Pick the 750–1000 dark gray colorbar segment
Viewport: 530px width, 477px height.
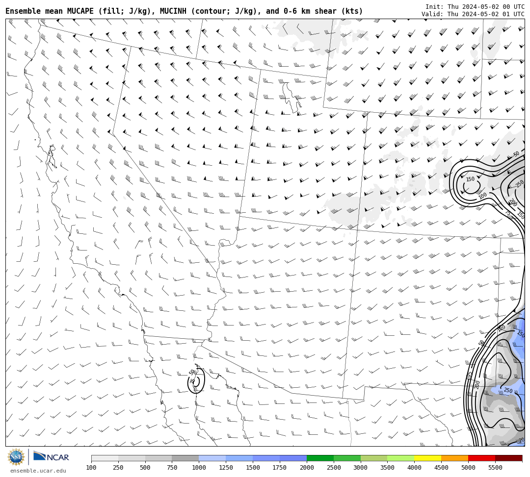click(185, 458)
